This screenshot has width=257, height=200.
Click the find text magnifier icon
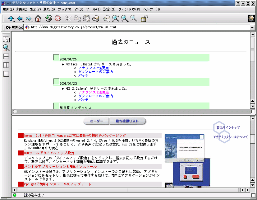116,18
